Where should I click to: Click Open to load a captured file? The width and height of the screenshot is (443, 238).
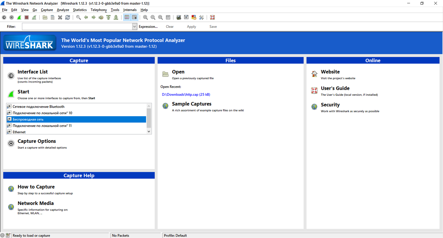178,72
